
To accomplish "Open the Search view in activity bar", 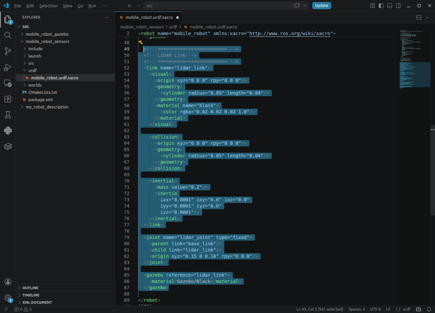I will pos(8,35).
